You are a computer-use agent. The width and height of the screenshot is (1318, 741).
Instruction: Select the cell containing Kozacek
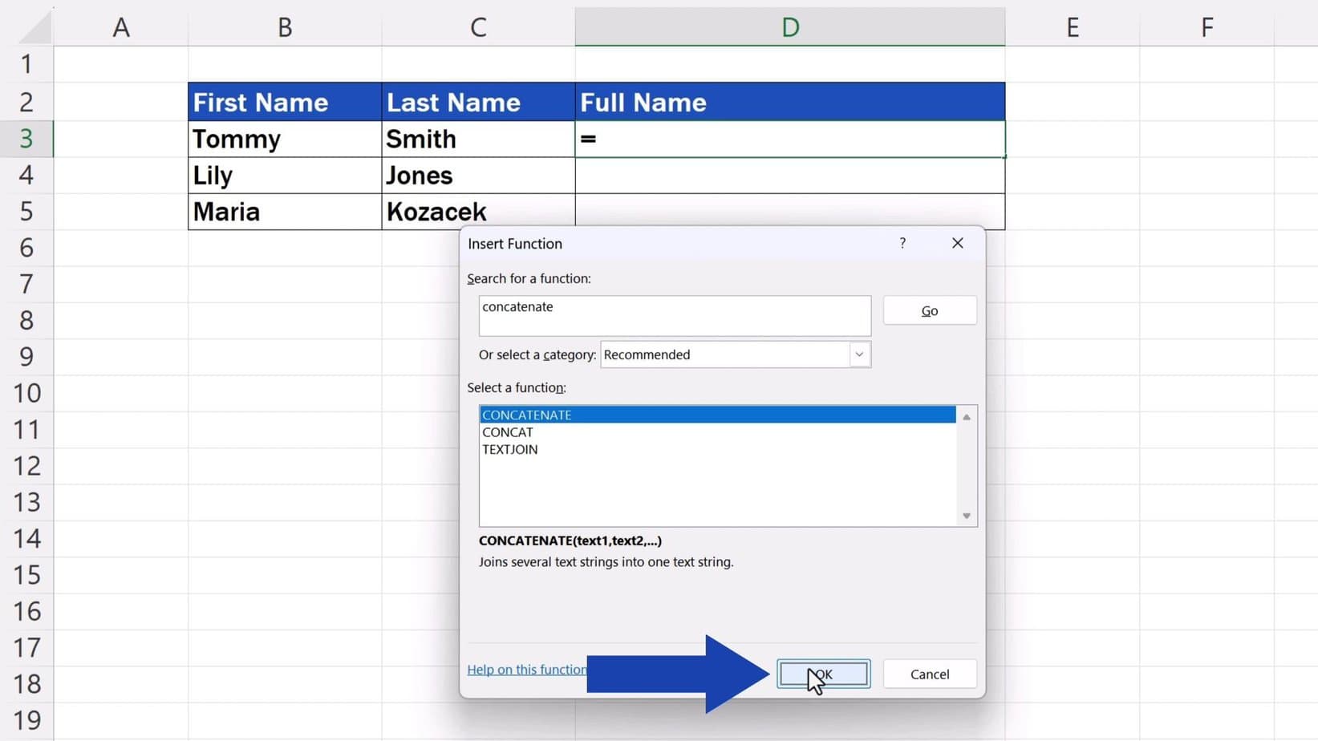pyautogui.click(x=477, y=211)
